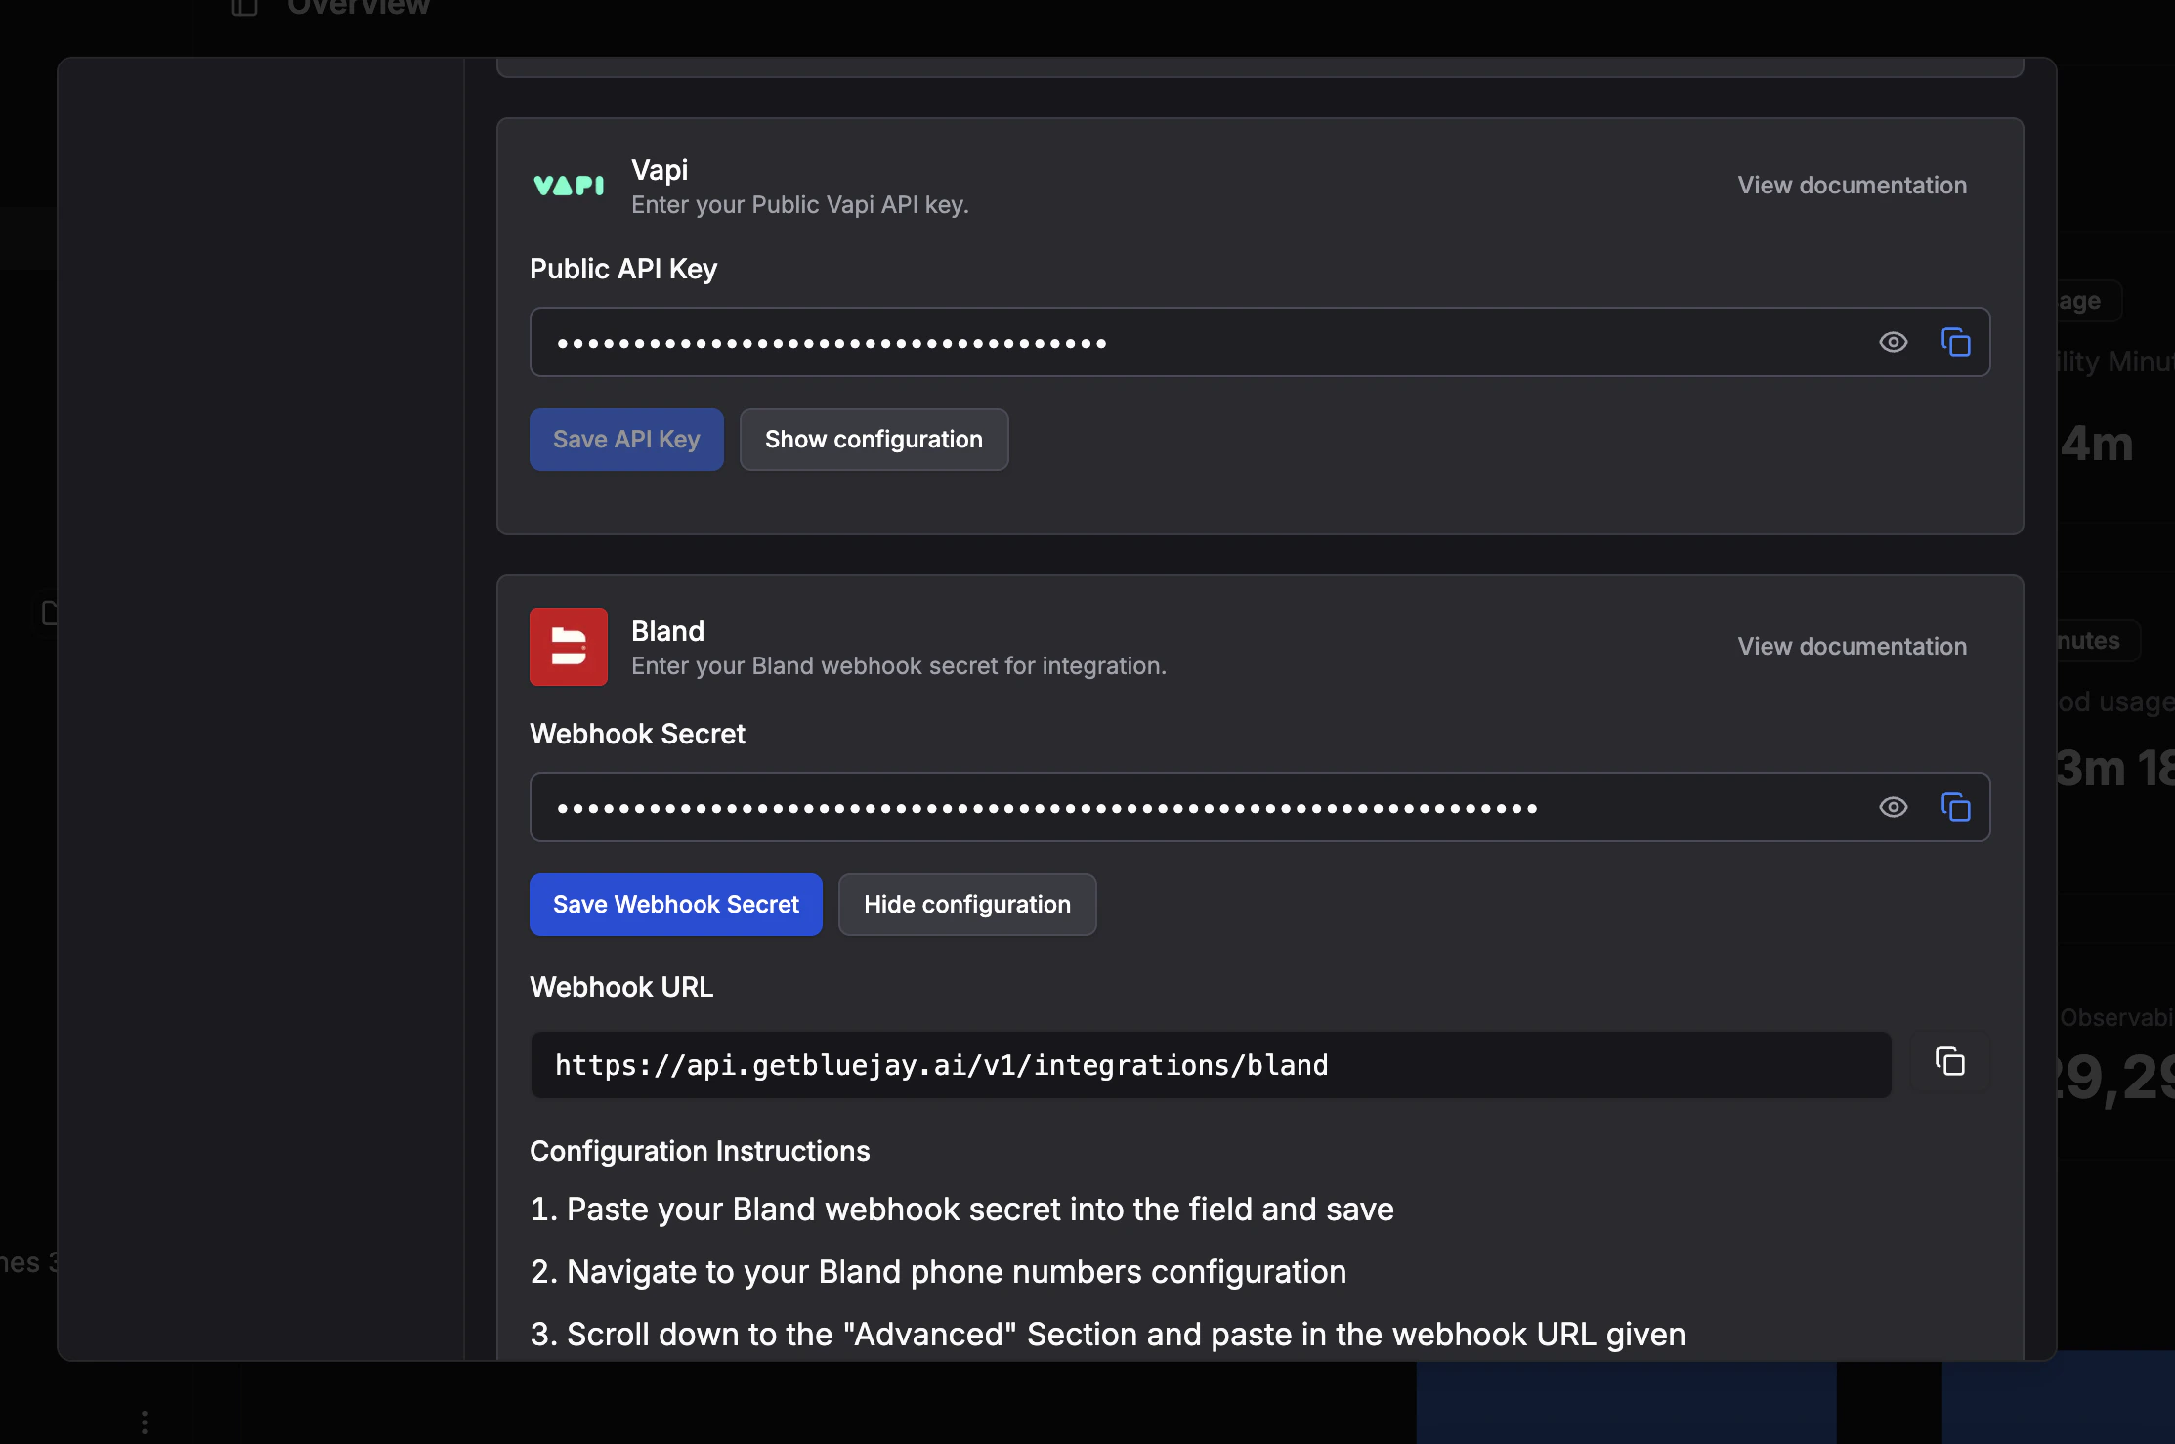This screenshot has height=1444, width=2175.
Task: Copy the Bland Webhook Secret
Action: [x=1956, y=807]
